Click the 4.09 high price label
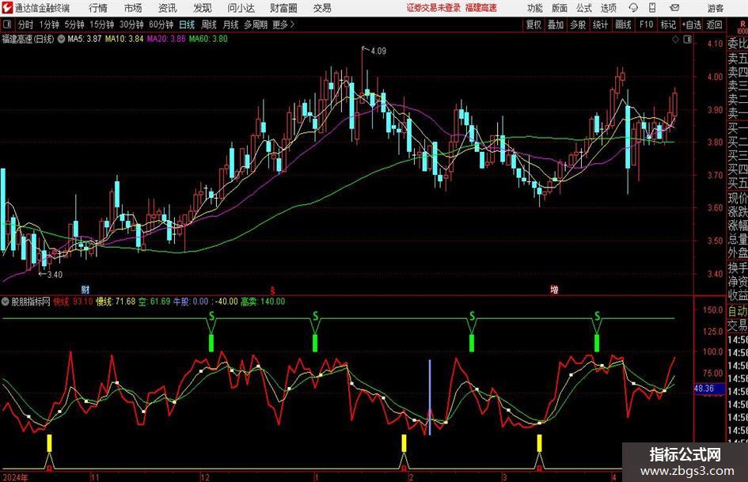Screen dimensions: 748x482 [378, 51]
